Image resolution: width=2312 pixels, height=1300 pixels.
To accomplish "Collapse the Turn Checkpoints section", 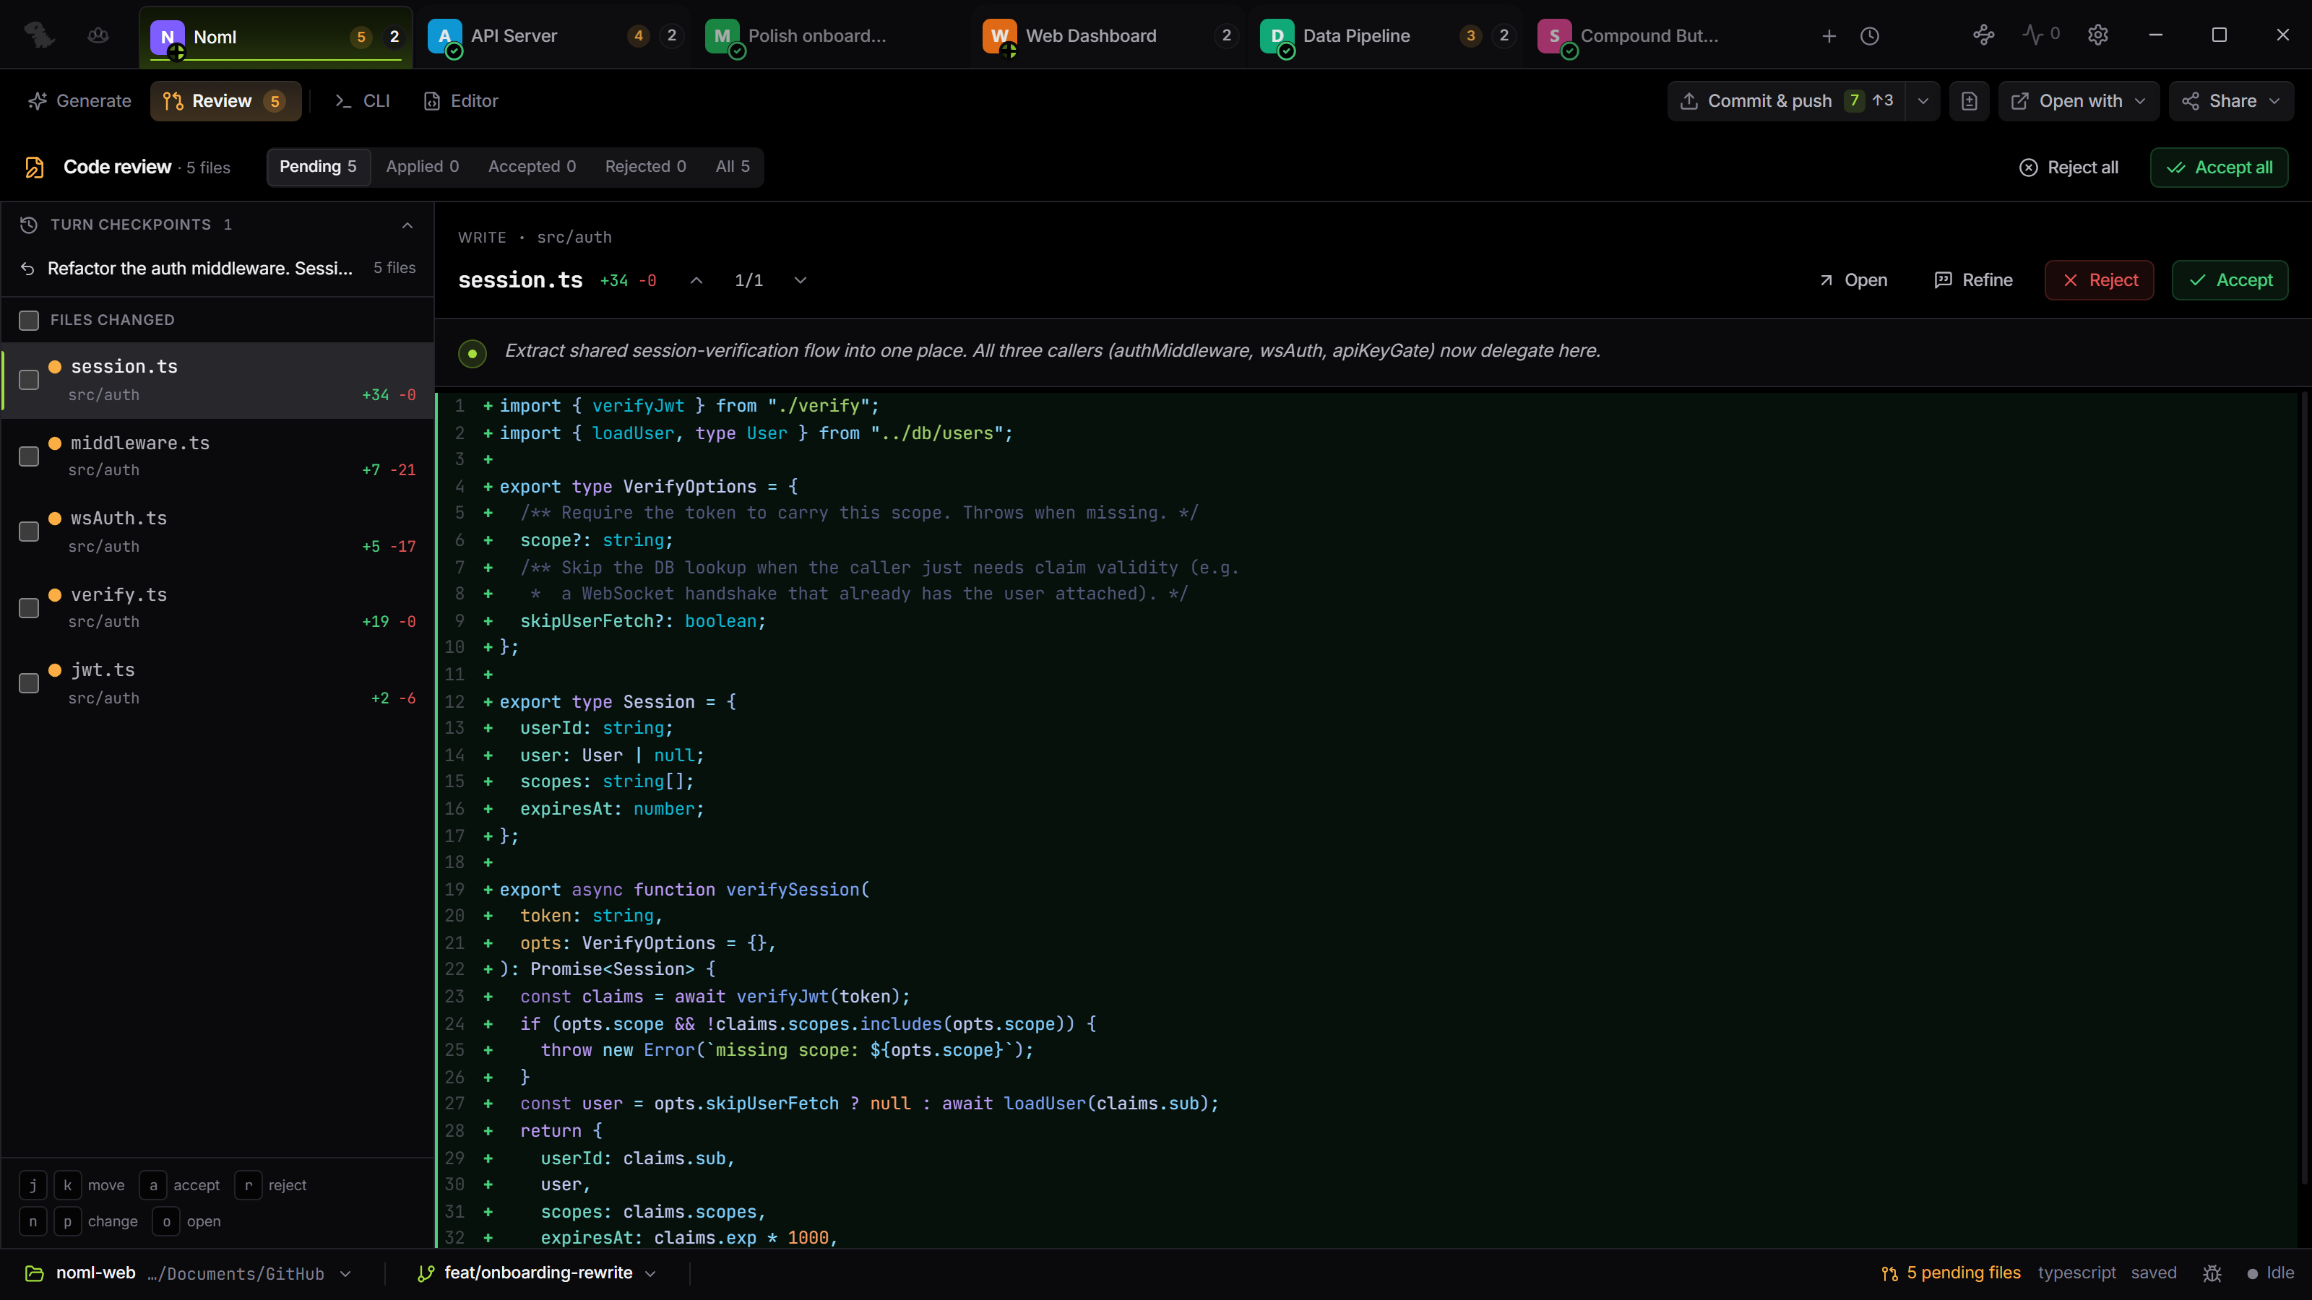I will [407, 225].
